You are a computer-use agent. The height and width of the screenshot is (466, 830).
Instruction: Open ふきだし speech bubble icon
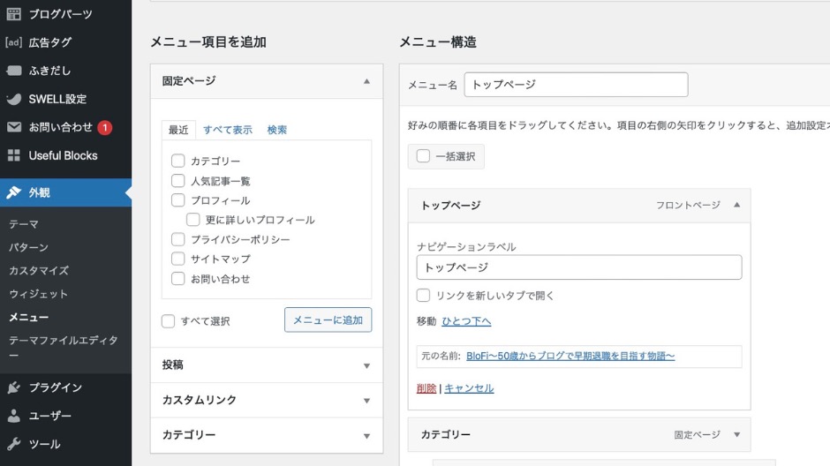pos(14,71)
